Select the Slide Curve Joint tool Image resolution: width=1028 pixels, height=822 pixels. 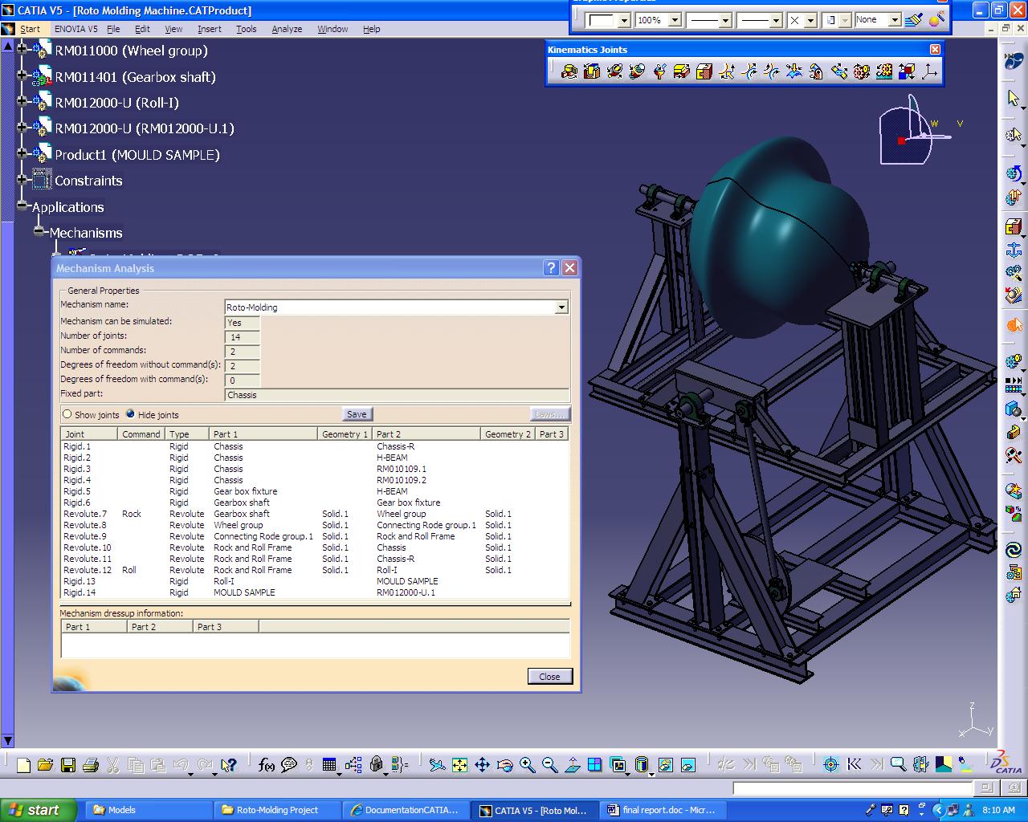click(x=749, y=72)
